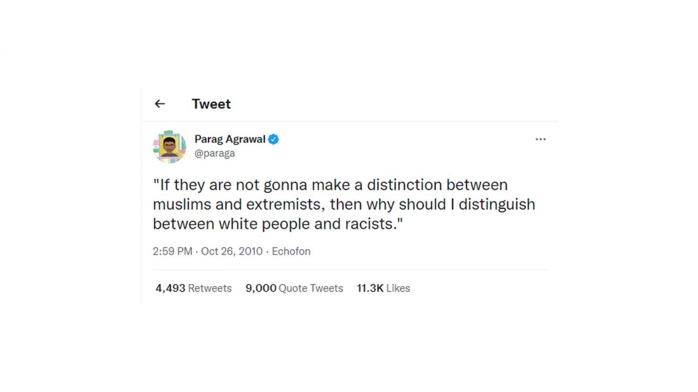The height and width of the screenshot is (392, 698).
Task: Open the three-dot more options menu
Action: tap(540, 139)
